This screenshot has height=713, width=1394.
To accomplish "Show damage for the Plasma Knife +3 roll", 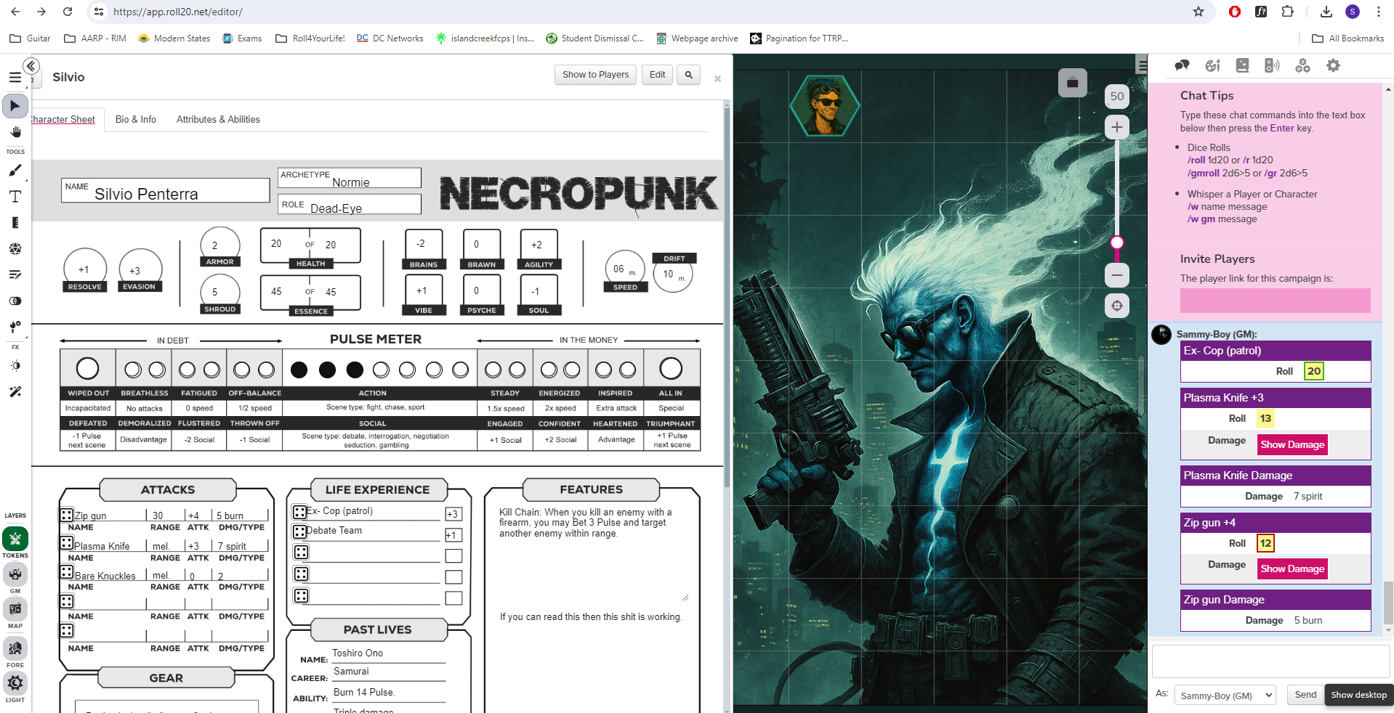I will coord(1292,444).
